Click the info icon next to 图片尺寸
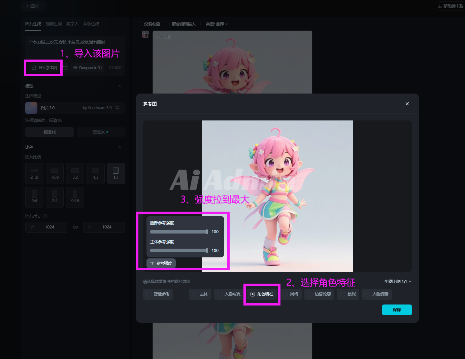The height and width of the screenshot is (359, 465). 45,216
